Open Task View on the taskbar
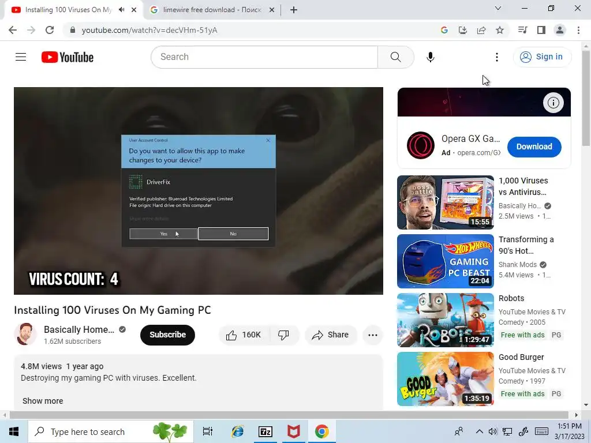Image resolution: width=591 pixels, height=443 pixels. (208, 431)
